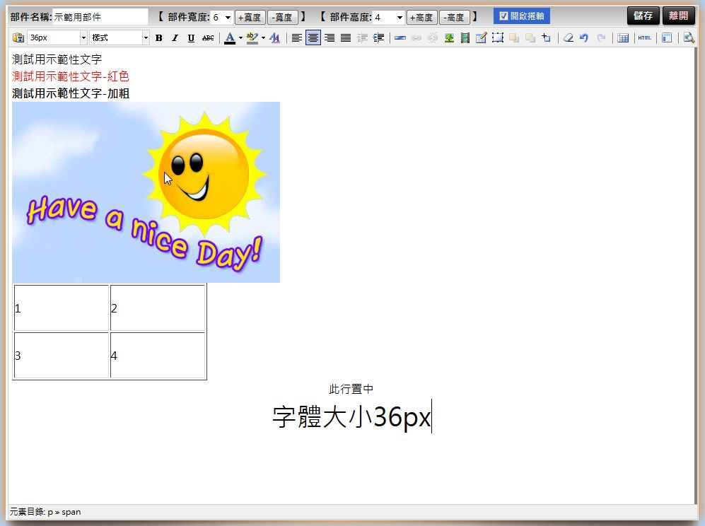The image size is (705, 526).
Task: Click the insert media filmstrip icon
Action: click(x=465, y=38)
